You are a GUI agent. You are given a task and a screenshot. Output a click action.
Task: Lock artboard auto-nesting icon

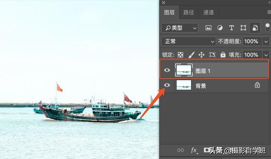tap(212, 55)
